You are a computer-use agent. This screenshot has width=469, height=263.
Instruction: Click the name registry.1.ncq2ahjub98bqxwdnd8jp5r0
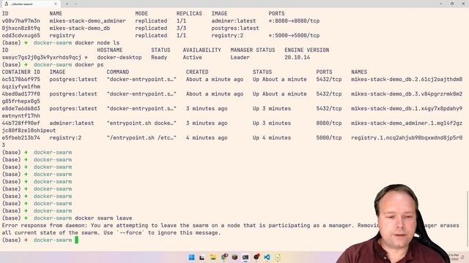[x=407, y=138]
